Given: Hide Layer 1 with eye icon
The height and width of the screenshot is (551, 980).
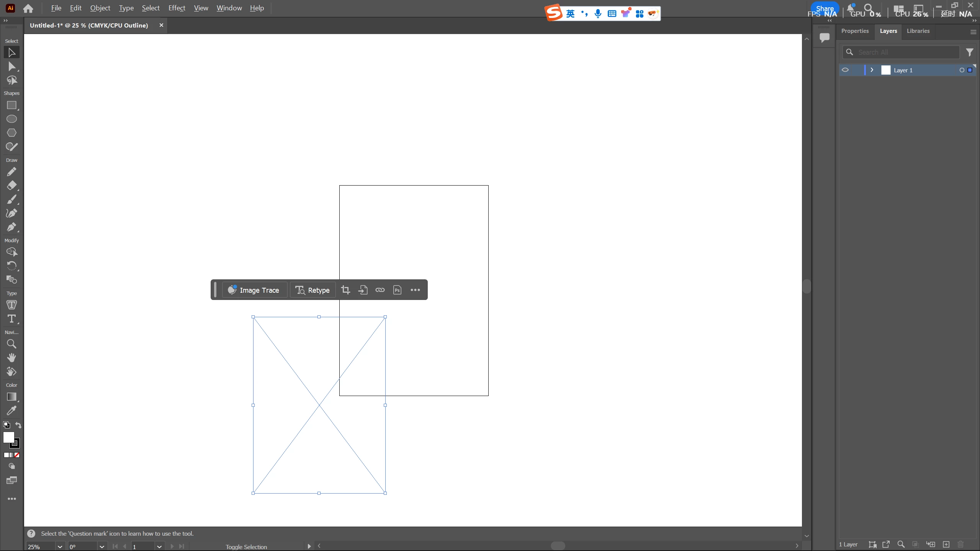Looking at the screenshot, I should [x=845, y=70].
